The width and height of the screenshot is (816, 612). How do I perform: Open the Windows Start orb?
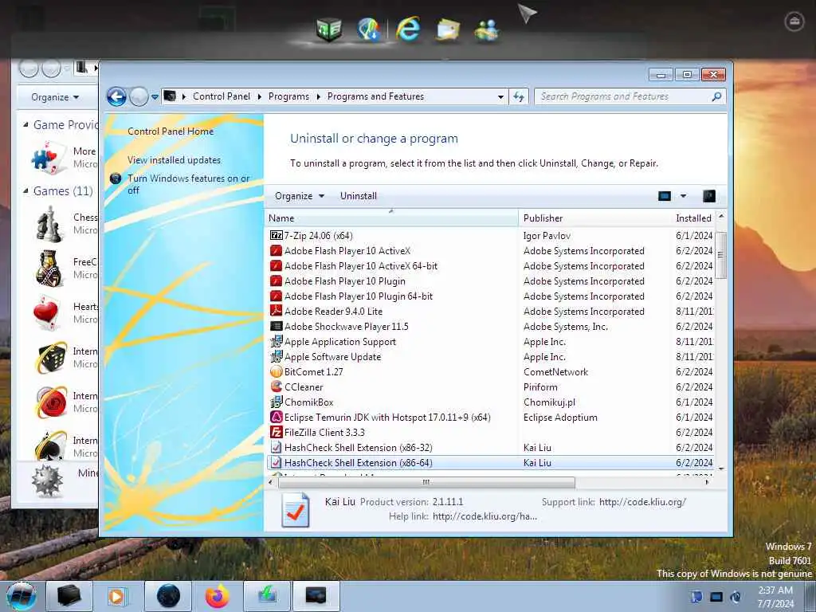21,596
